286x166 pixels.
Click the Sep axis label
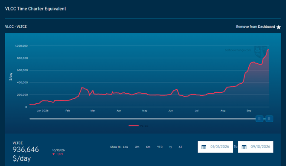[x=249, y=111]
